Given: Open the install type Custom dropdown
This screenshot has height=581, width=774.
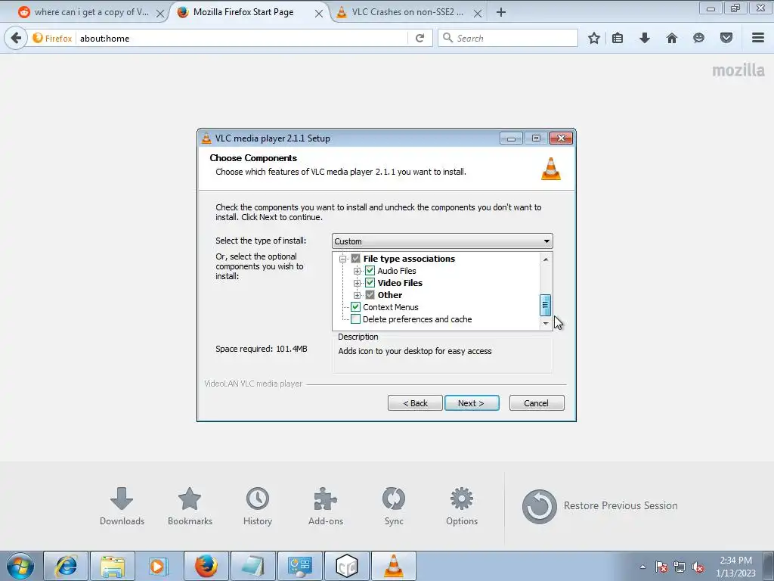Looking at the screenshot, I should 442,241.
